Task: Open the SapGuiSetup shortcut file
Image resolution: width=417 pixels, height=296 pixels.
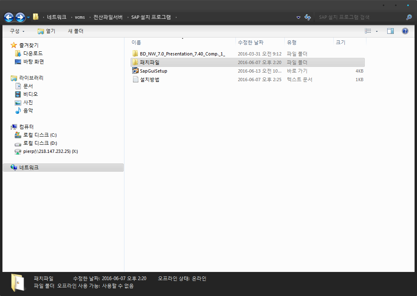Action: tap(153, 71)
